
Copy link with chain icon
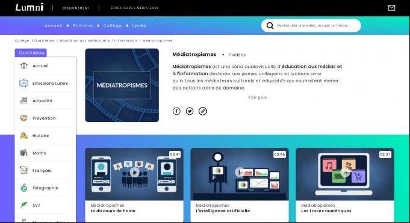203,111
